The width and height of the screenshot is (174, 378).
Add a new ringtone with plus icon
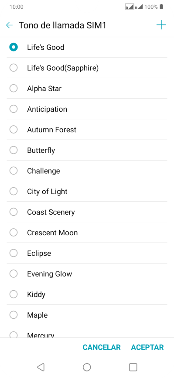coord(161,25)
